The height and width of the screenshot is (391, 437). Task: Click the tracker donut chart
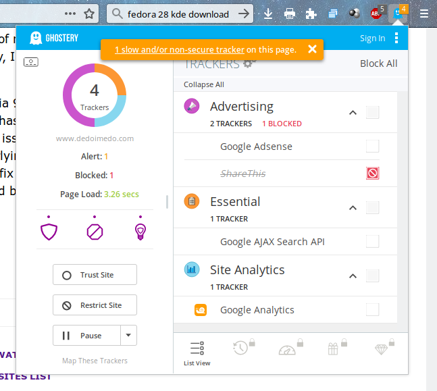(95, 95)
